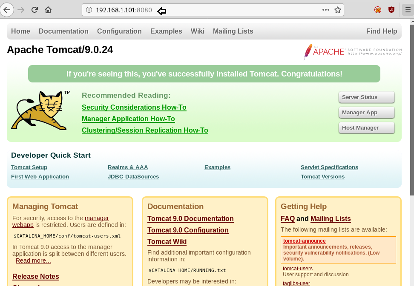The height and width of the screenshot is (286, 414).
Task: Open the Configuration navigation item
Action: click(x=119, y=31)
